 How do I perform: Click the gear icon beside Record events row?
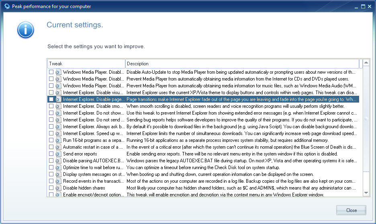[58, 181]
